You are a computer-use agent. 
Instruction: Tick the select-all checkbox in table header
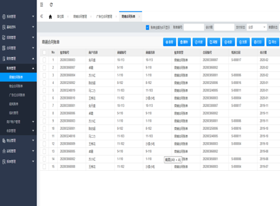click(44, 52)
